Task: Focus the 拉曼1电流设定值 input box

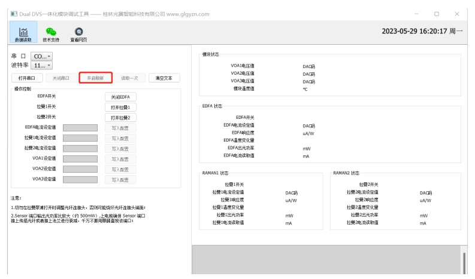Action: pos(80,138)
